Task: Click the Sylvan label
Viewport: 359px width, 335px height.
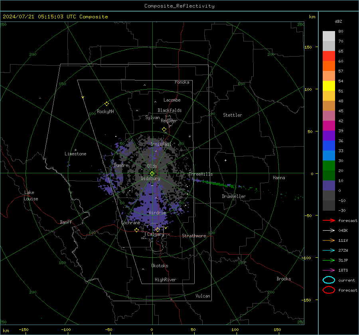Action: tap(152, 118)
